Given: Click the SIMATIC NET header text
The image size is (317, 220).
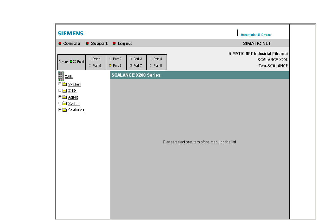Looking at the screenshot, I should [257, 43].
